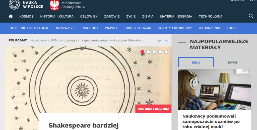The height and width of the screenshot is (130, 257).
Task: Open the ZIEMIA menu section
Action: [x=148, y=16]
